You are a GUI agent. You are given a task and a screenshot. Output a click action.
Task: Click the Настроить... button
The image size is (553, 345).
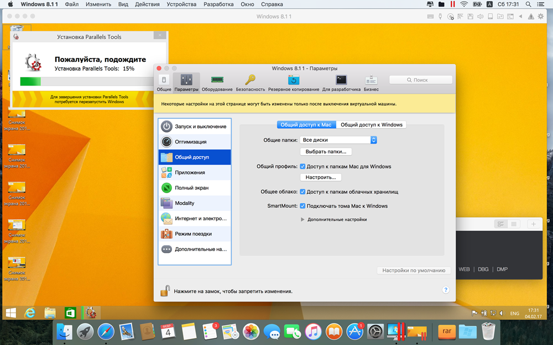321,177
